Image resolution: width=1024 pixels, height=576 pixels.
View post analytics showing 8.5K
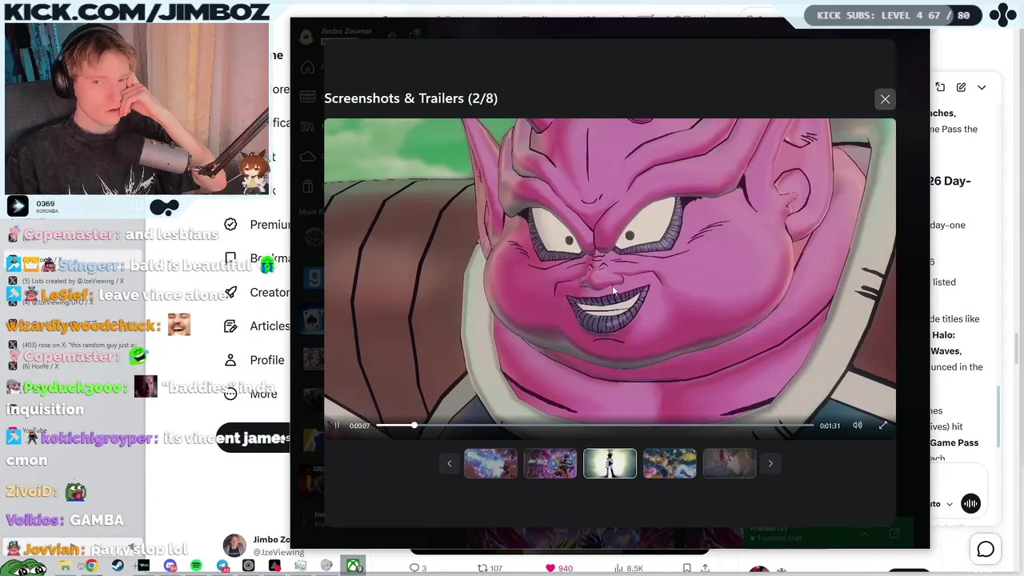(x=630, y=568)
